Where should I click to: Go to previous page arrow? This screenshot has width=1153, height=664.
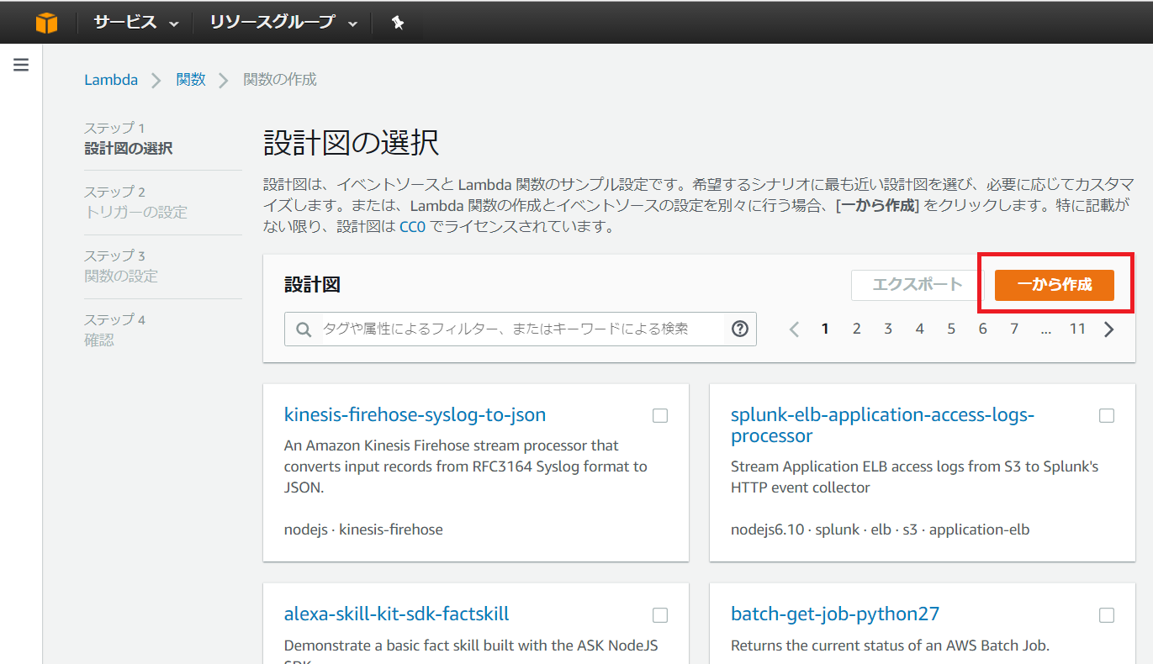pyautogui.click(x=794, y=329)
